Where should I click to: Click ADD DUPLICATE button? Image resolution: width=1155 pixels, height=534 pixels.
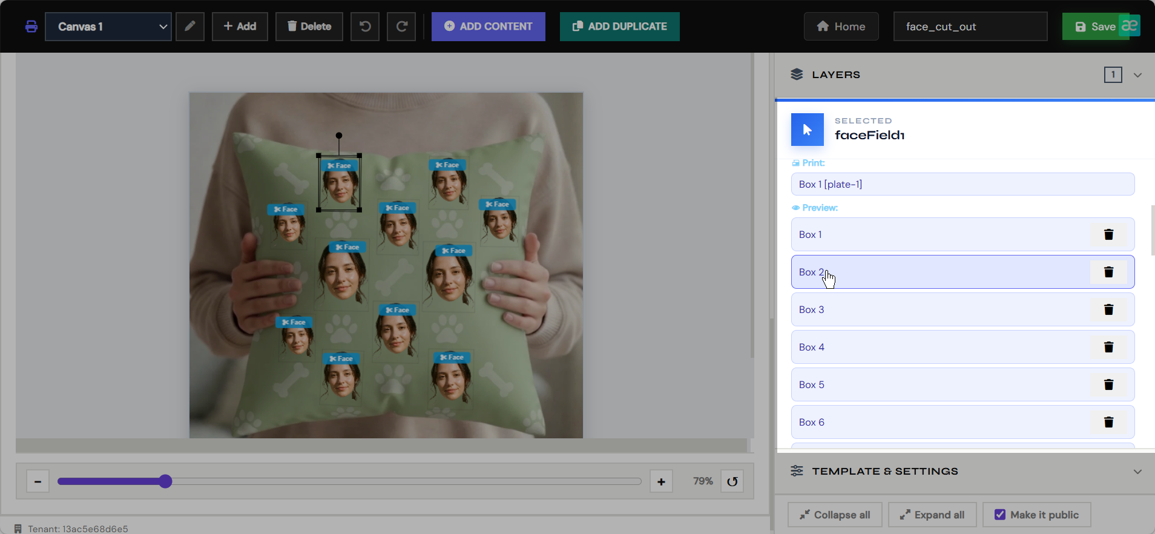point(620,27)
